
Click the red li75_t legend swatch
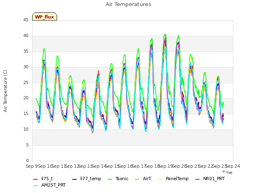click(x=36, y=179)
